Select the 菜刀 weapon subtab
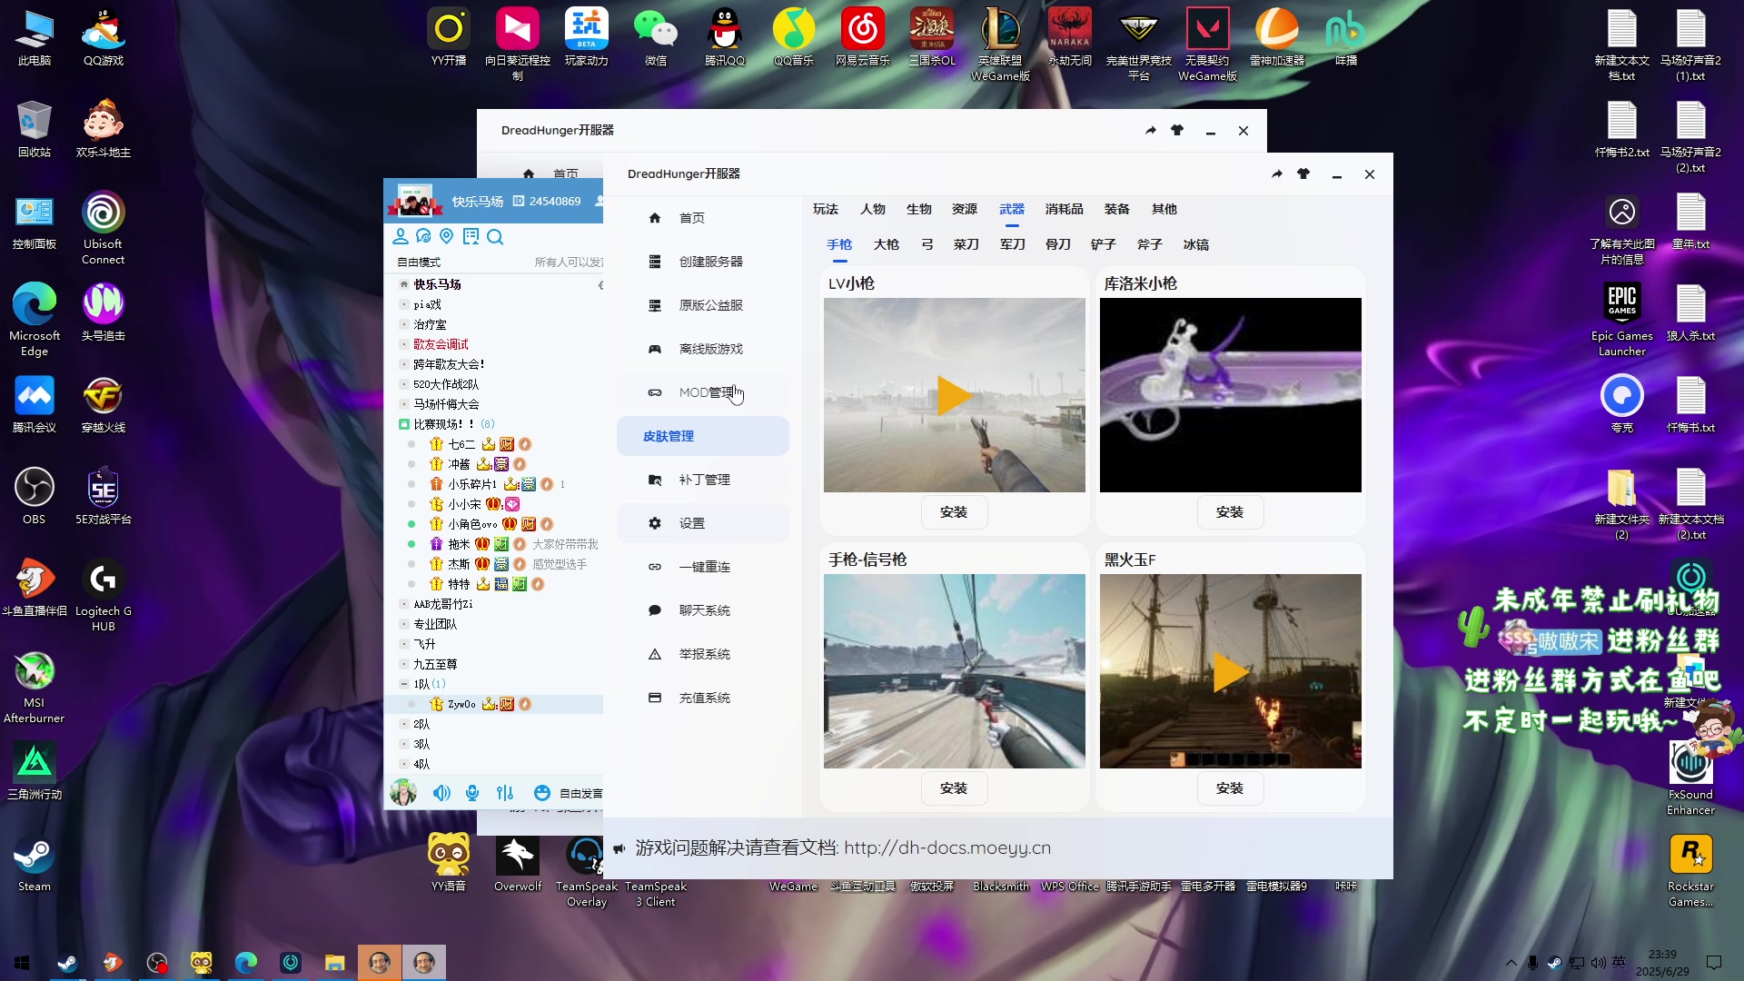This screenshot has width=1744, height=981. click(x=966, y=244)
